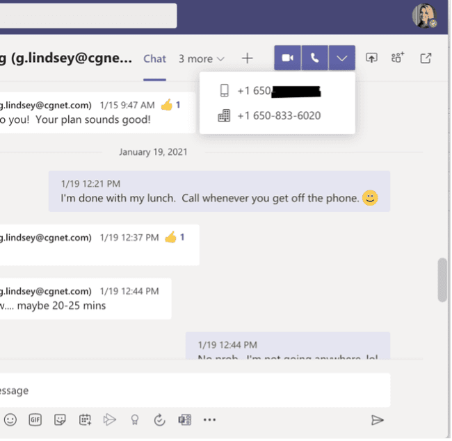The image size is (452, 441).
Task: Open the profile picture menu
Action: (x=423, y=15)
